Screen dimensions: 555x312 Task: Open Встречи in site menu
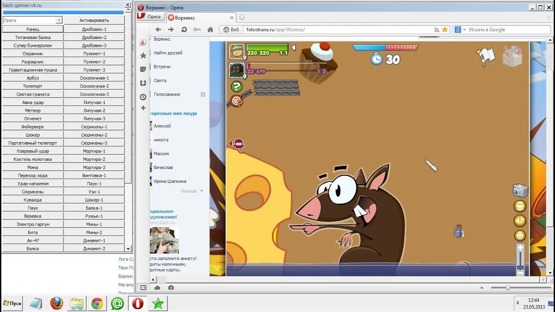[162, 67]
